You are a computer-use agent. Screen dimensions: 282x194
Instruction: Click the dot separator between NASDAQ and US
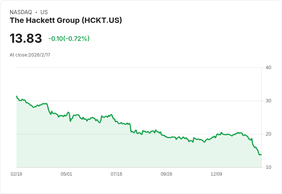tap(36, 12)
